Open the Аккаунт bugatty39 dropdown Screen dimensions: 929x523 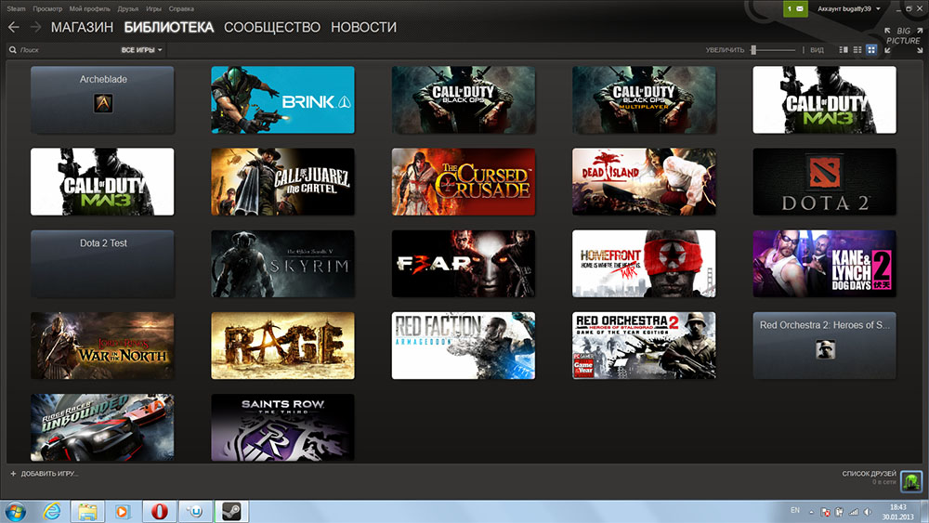849,8
